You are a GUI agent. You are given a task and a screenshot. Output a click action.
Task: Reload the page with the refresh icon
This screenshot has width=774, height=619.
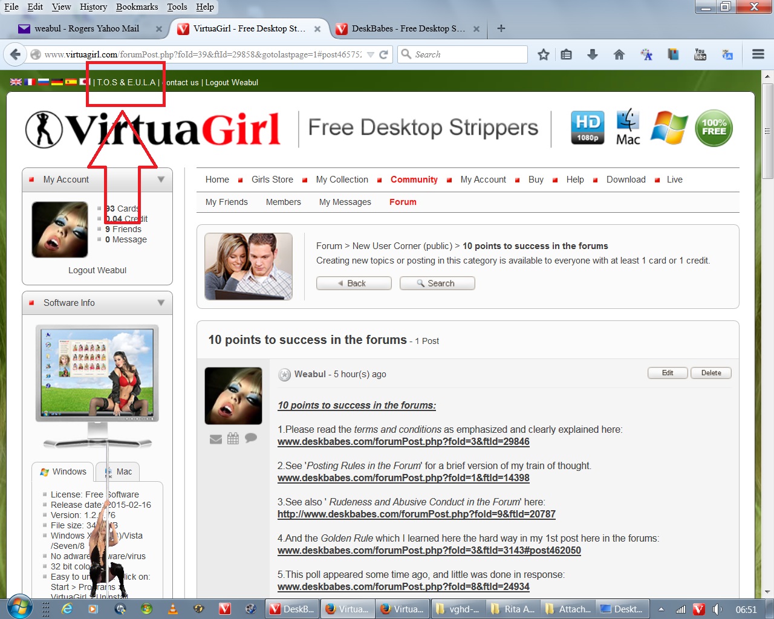pyautogui.click(x=383, y=54)
